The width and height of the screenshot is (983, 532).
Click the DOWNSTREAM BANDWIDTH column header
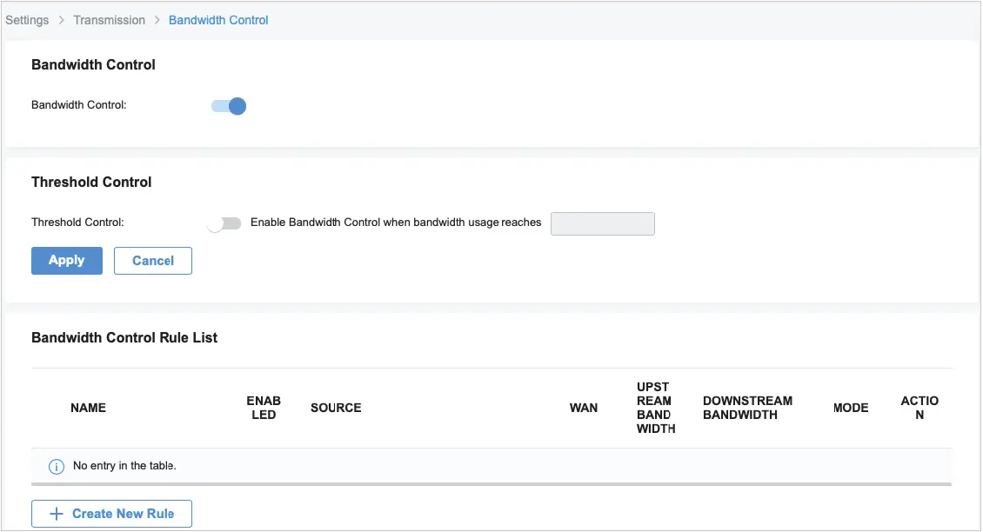pos(747,407)
